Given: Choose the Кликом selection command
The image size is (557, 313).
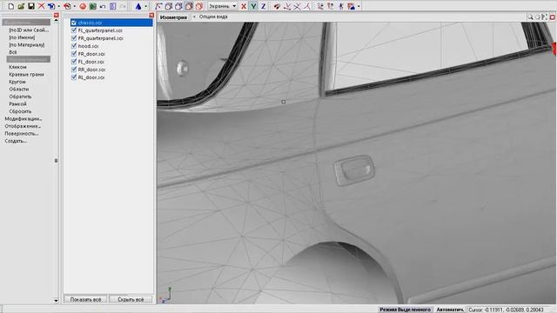Looking at the screenshot, I should 17,67.
